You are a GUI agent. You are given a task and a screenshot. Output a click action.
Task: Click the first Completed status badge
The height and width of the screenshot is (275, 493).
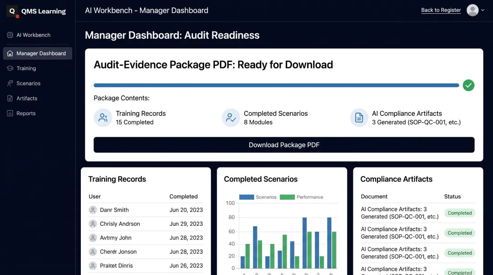click(x=459, y=213)
